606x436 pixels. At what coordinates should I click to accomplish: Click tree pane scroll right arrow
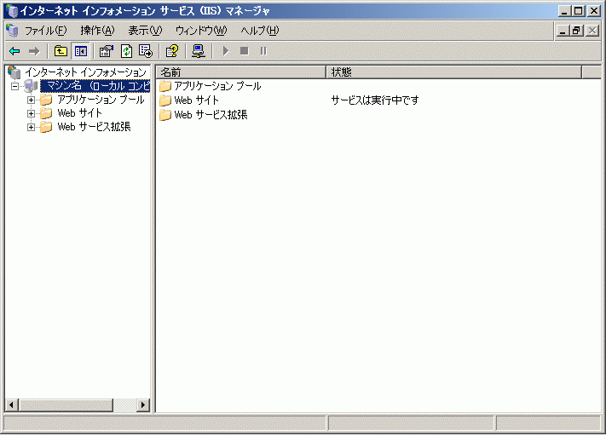[x=143, y=404]
